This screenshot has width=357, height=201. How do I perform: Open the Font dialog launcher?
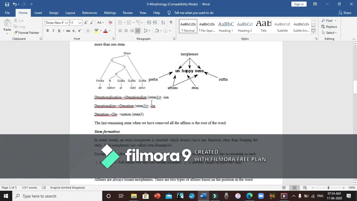pyautogui.click(x=113, y=39)
